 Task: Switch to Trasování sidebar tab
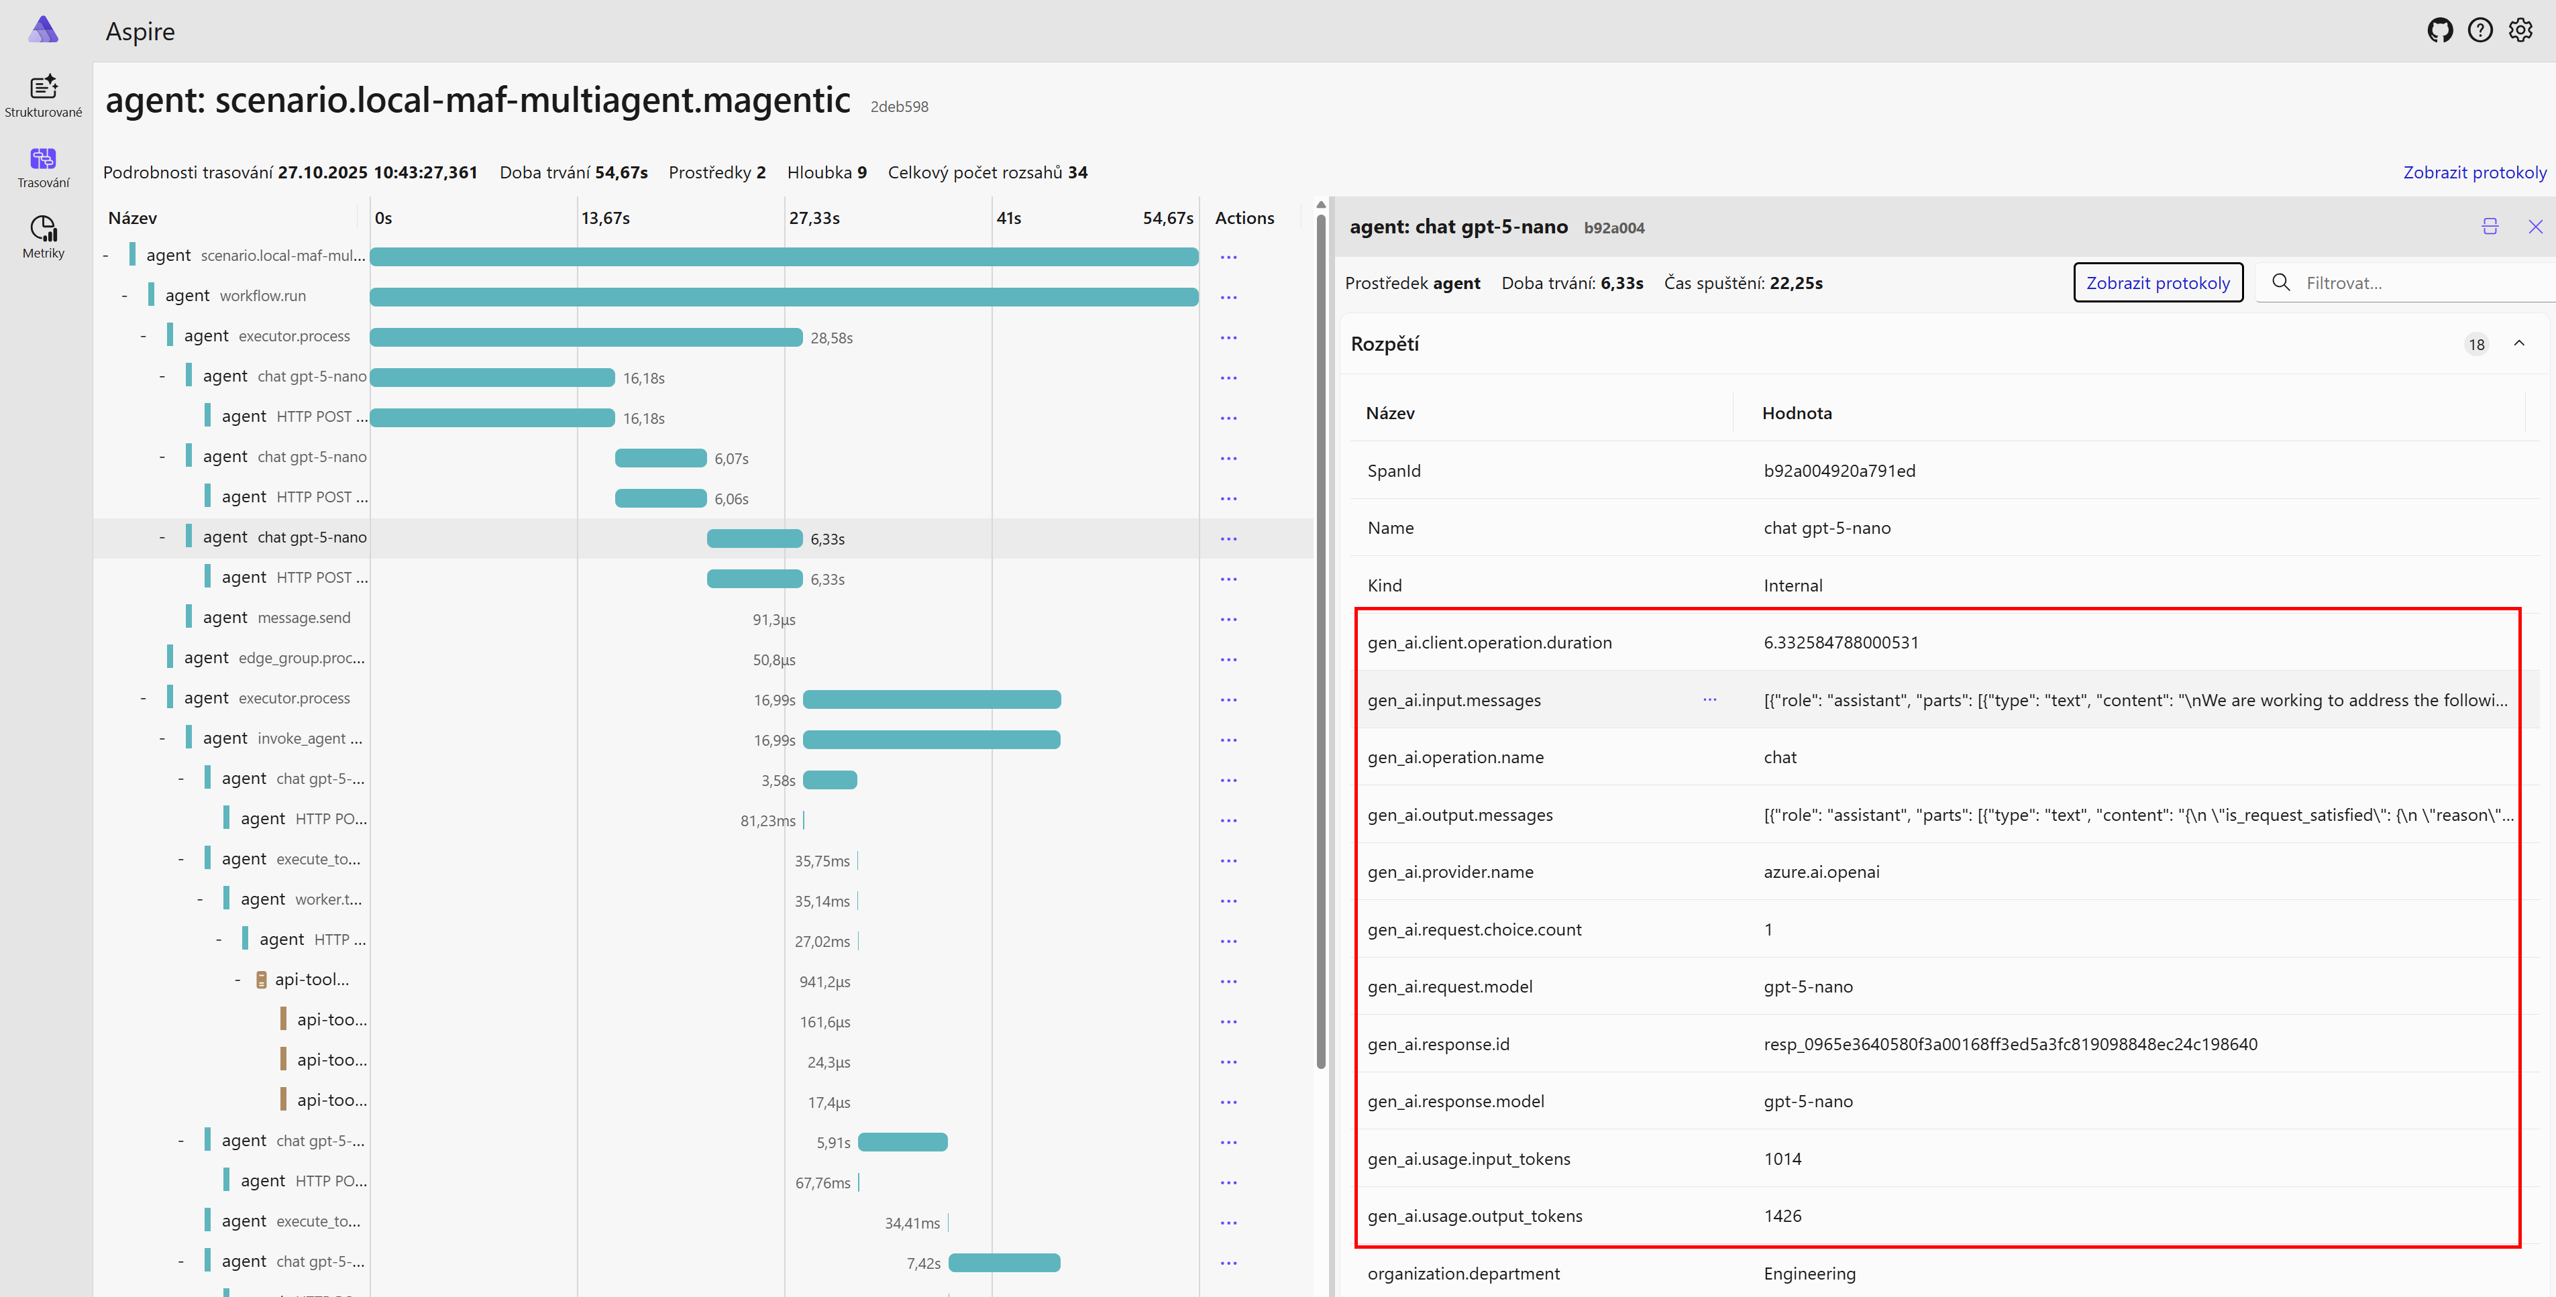(x=43, y=166)
